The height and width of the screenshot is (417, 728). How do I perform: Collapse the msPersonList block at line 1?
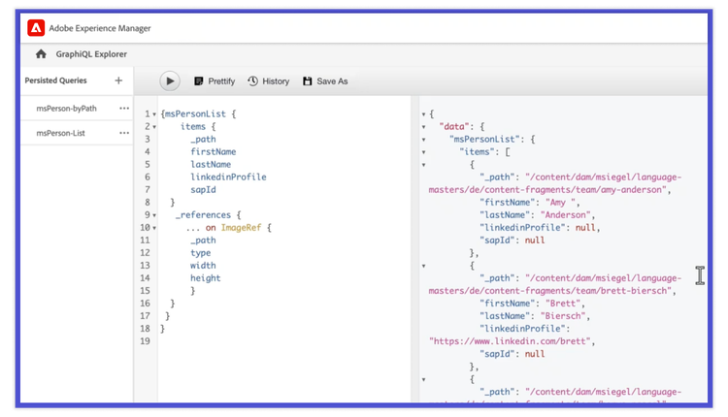pos(153,114)
